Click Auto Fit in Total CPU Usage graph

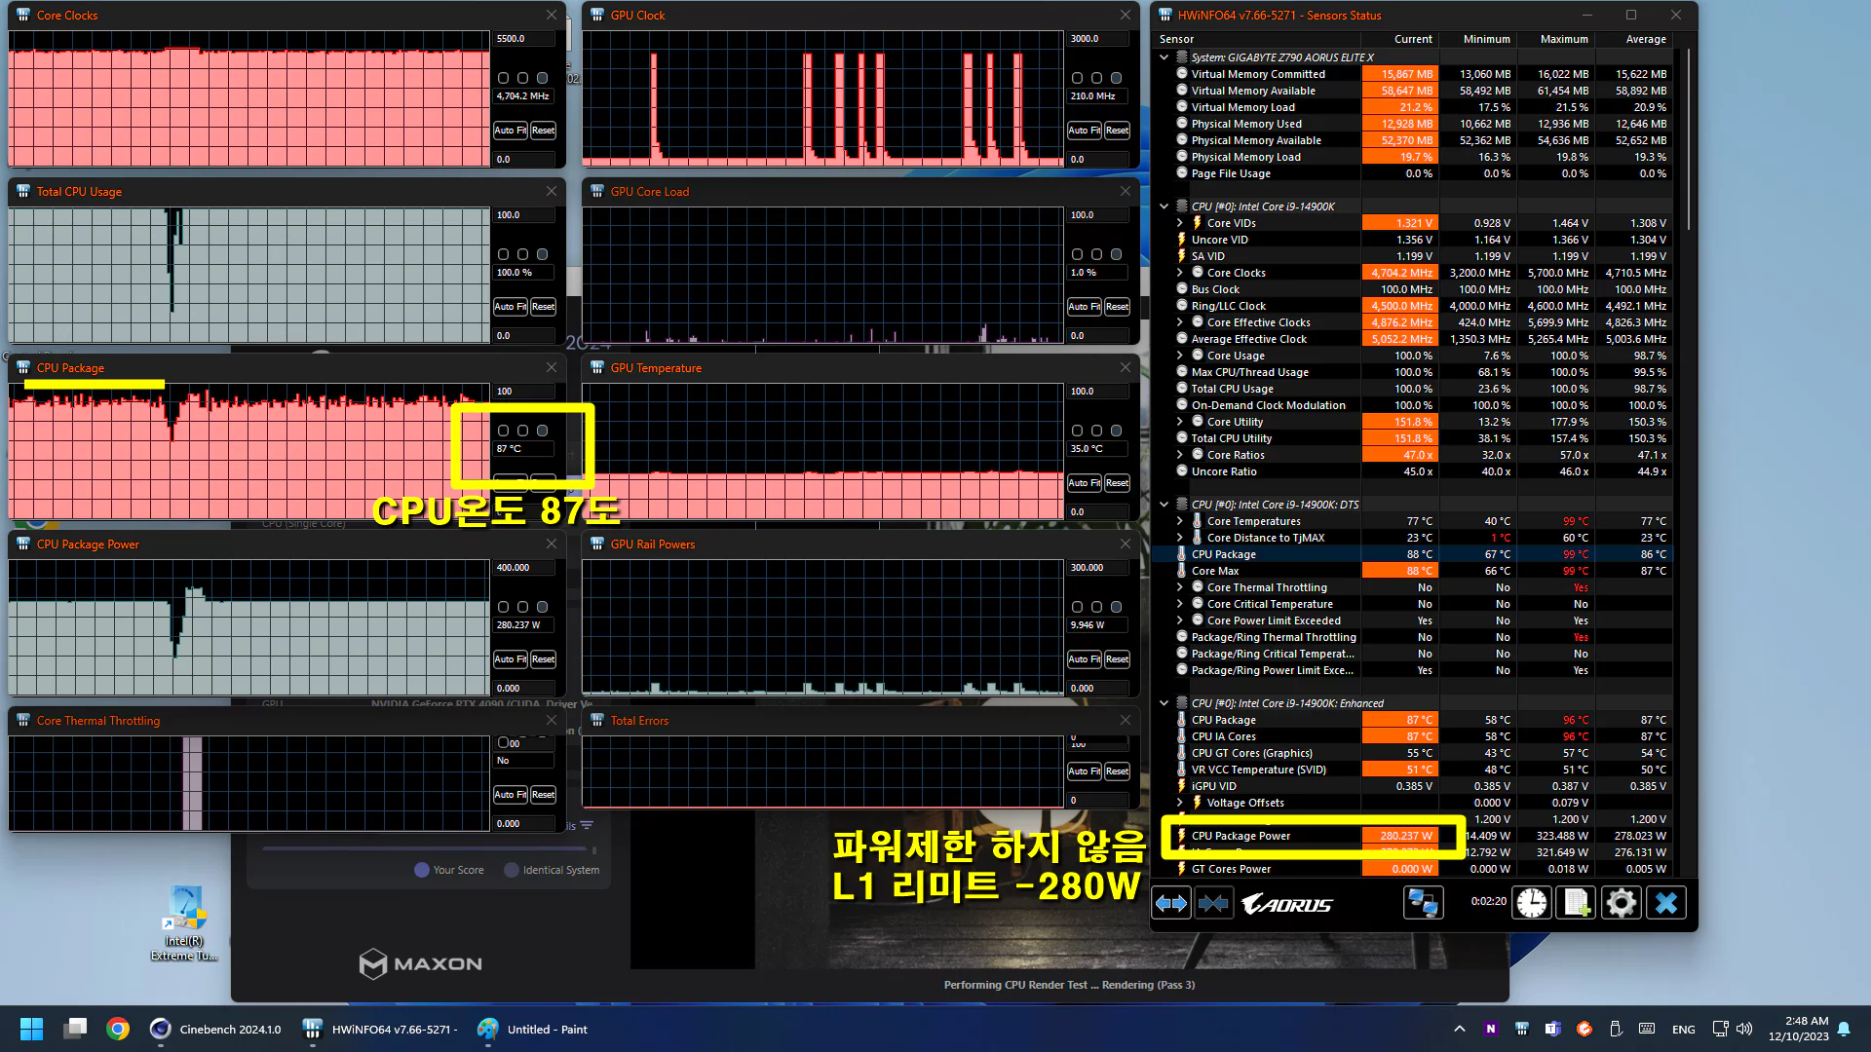pyautogui.click(x=510, y=307)
